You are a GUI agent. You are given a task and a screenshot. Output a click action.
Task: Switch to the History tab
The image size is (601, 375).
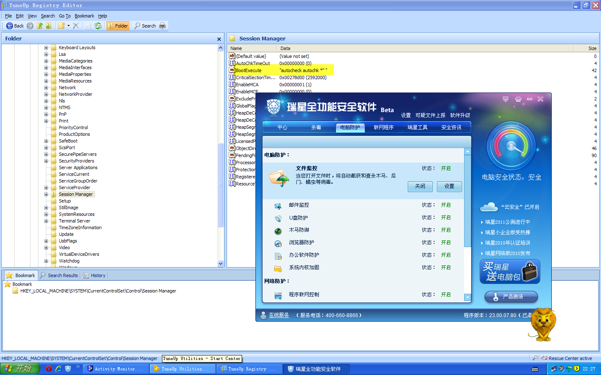point(94,275)
